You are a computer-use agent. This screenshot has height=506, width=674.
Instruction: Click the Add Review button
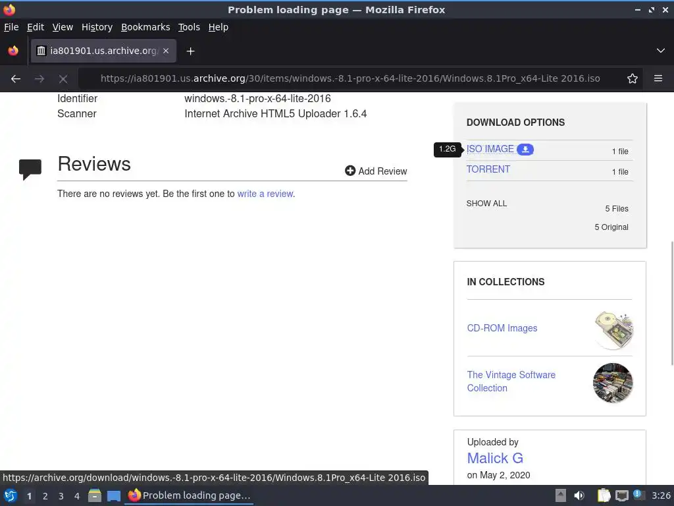tap(376, 171)
